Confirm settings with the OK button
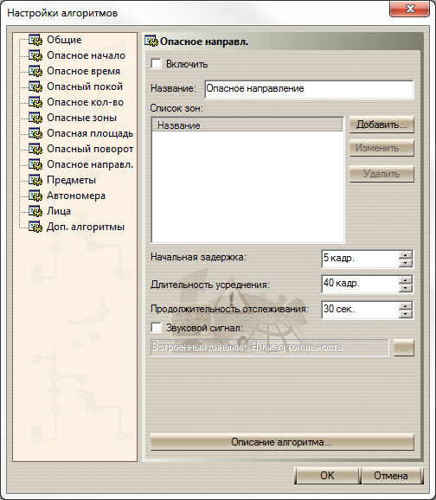 pos(327,476)
